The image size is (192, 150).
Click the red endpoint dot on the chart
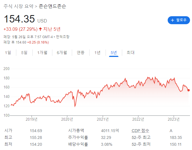(x=189, y=90)
